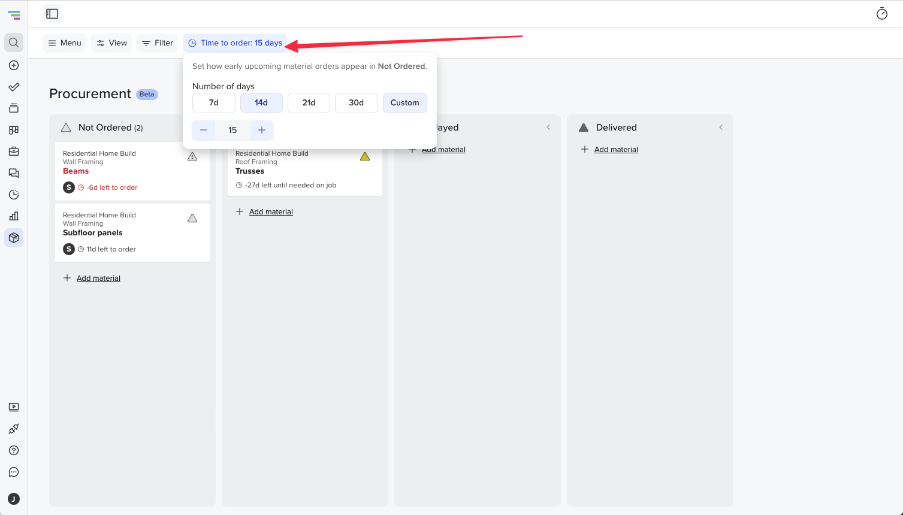Open the Subfloor panels material card
This screenshot has height=515, width=903.
click(x=132, y=233)
